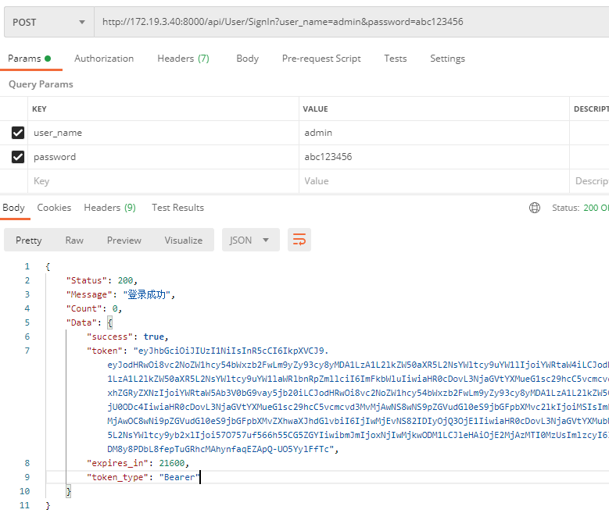Open the JSON format dropdown
Viewport: 609px width, 513px height.
pos(250,240)
